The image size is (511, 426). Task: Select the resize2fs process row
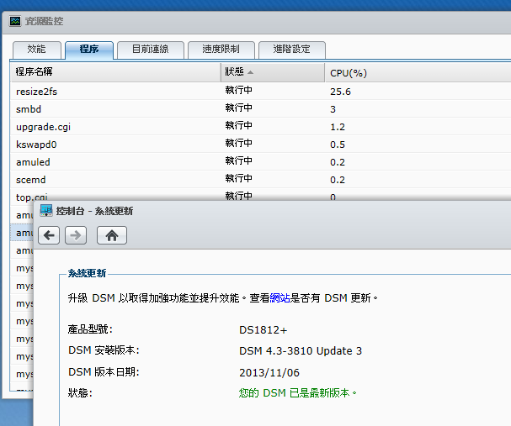click(261, 92)
